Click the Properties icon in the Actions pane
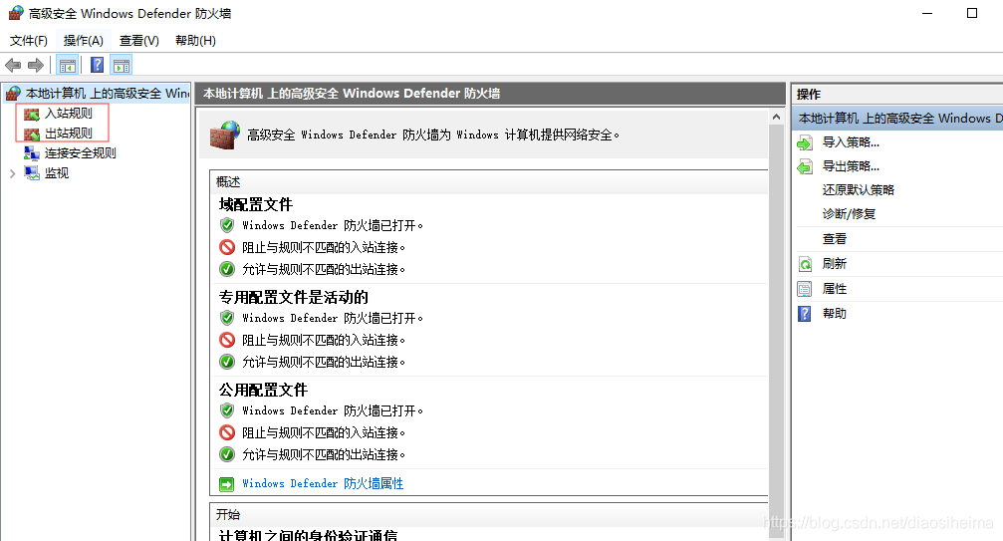 tap(805, 289)
